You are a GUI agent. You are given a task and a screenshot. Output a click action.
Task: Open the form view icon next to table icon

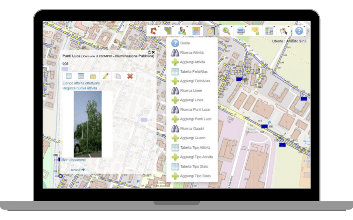click(x=81, y=76)
